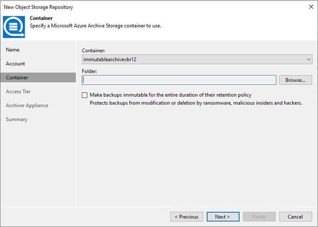
Task: Go to the Account wizard step
Action: pos(15,64)
